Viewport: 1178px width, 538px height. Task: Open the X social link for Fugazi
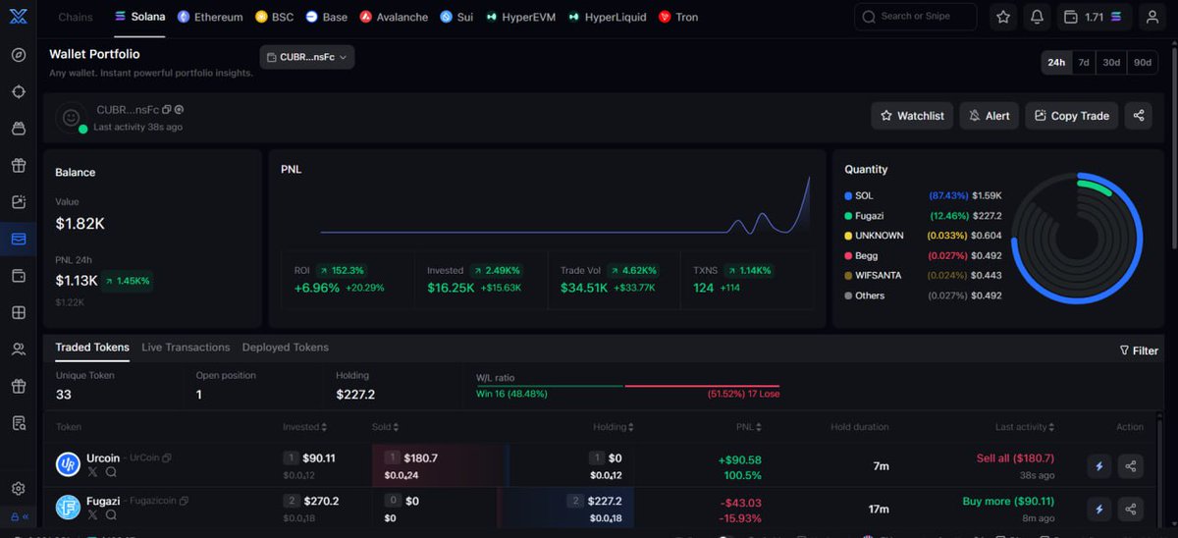click(x=93, y=514)
